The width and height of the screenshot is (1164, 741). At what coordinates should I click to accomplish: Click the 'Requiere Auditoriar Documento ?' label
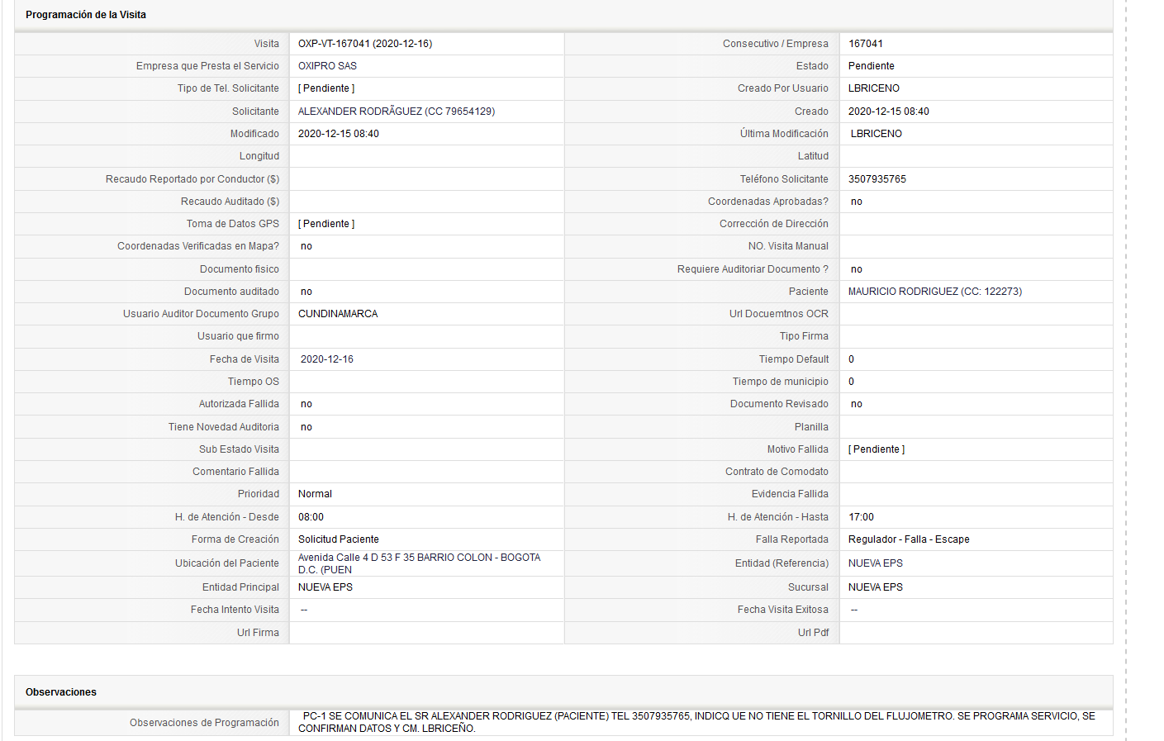(753, 269)
